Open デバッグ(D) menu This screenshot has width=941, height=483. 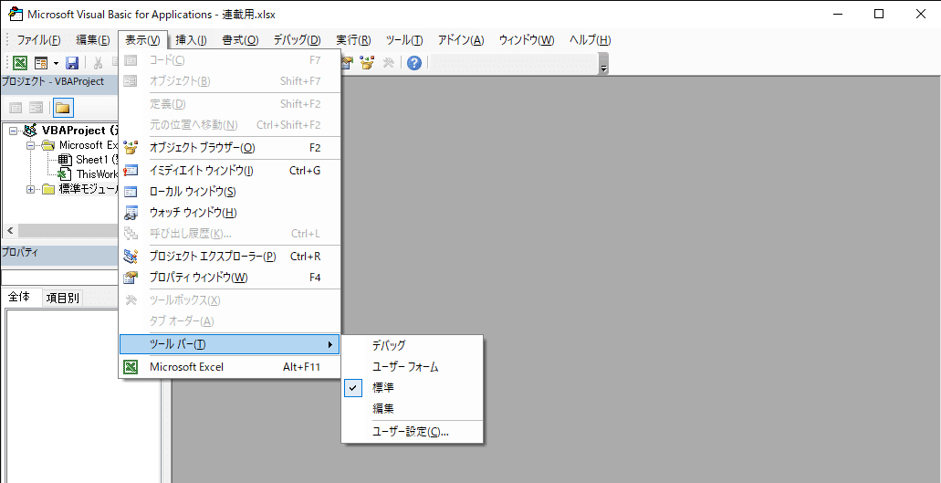coord(297,40)
